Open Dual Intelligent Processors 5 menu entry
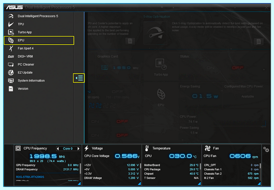274x190 pixels. [39, 16]
